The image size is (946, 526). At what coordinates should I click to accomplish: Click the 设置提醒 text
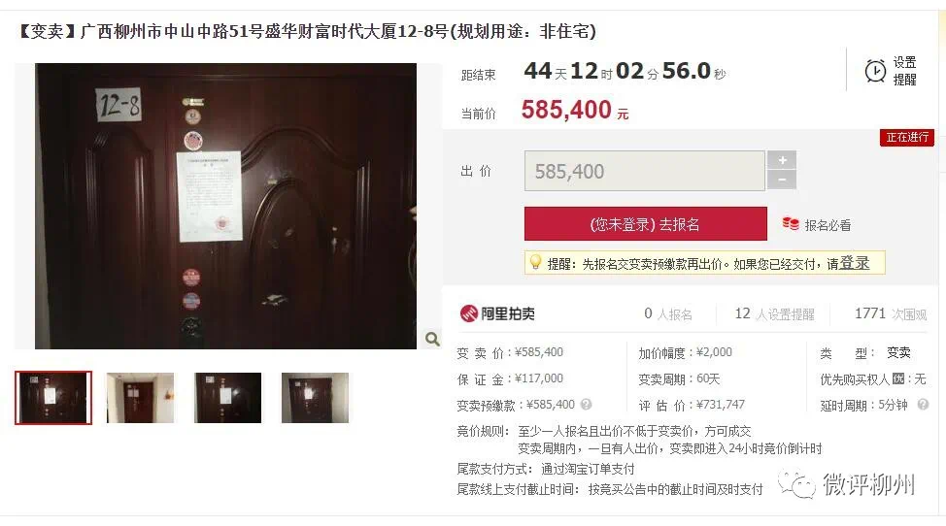[904, 71]
